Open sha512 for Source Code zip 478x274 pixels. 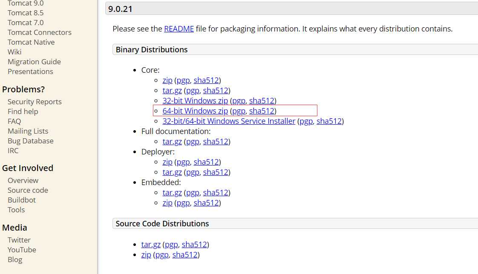pos(185,255)
